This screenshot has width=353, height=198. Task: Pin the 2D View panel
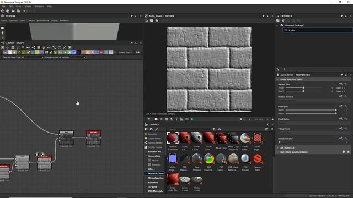tap(263, 16)
